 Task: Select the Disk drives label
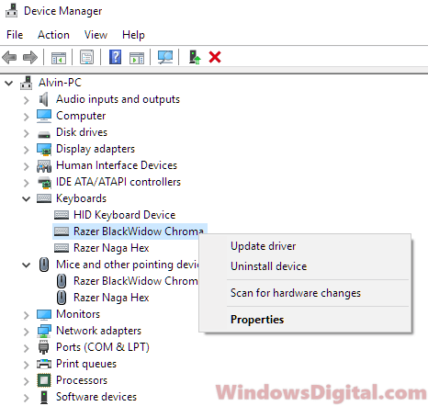[82, 132]
